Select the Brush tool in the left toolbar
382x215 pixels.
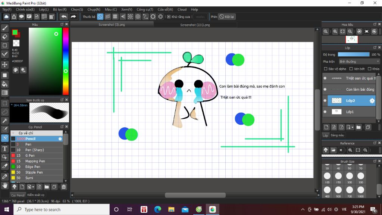point(4,28)
